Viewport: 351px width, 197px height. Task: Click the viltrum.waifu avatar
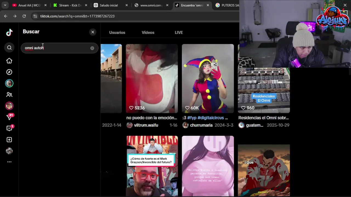[x=129, y=125]
